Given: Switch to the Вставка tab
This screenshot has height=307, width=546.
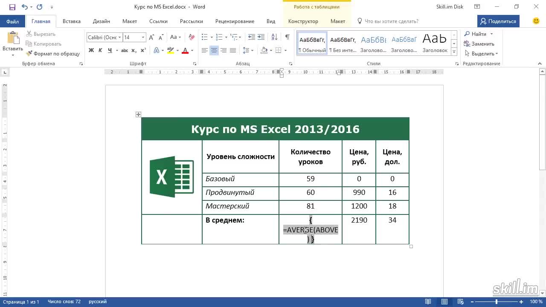Looking at the screenshot, I should coord(72,21).
